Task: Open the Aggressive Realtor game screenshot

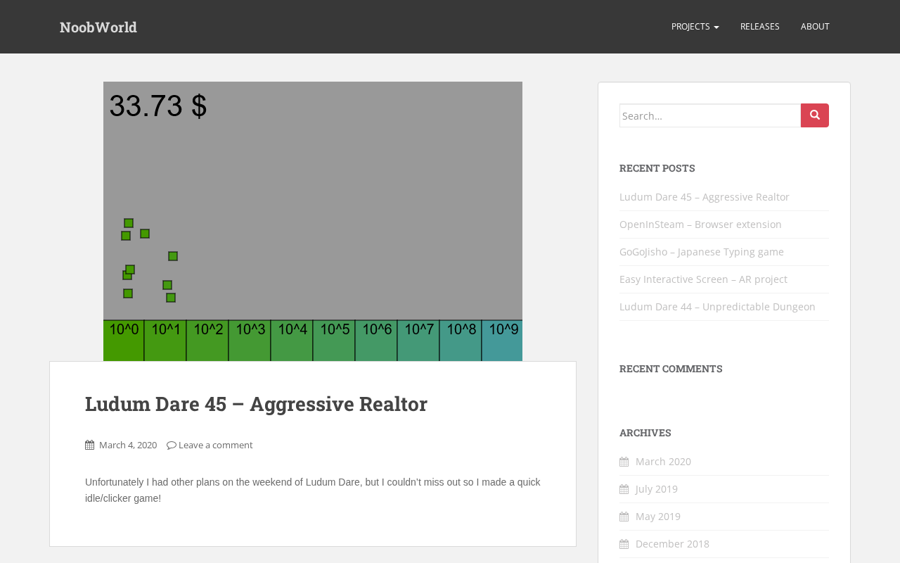Action: [x=313, y=222]
